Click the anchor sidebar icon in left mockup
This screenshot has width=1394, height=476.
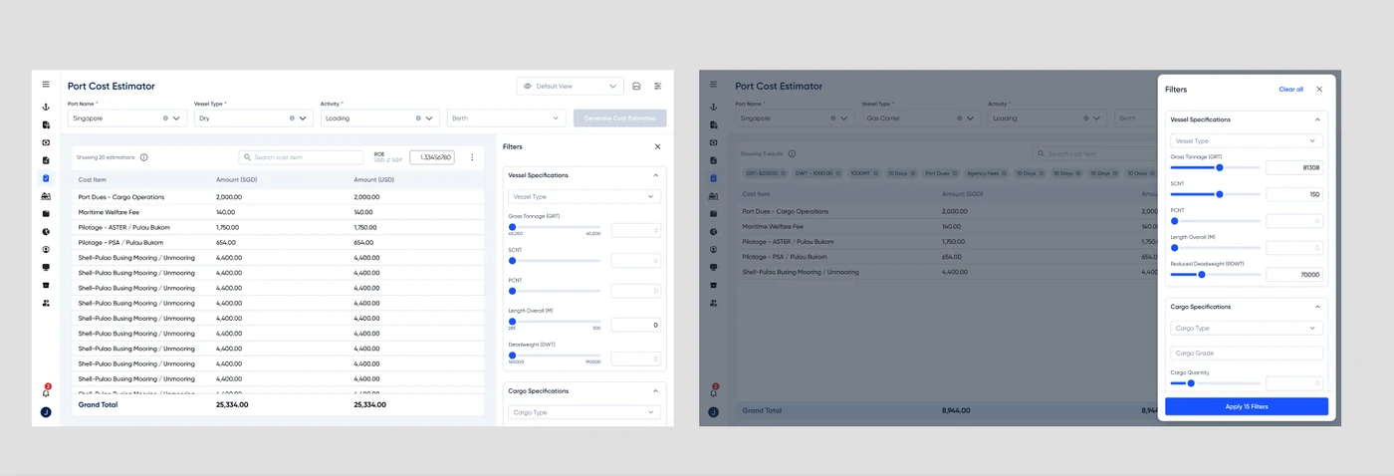(x=46, y=107)
